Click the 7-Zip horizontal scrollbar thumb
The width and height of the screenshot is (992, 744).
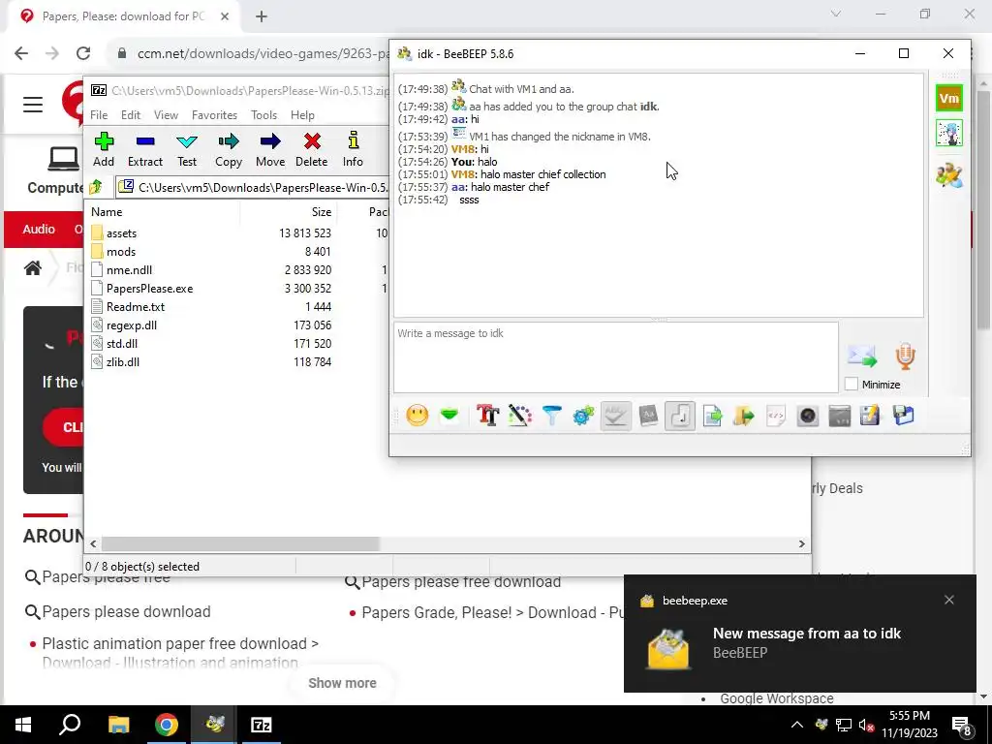(x=240, y=543)
